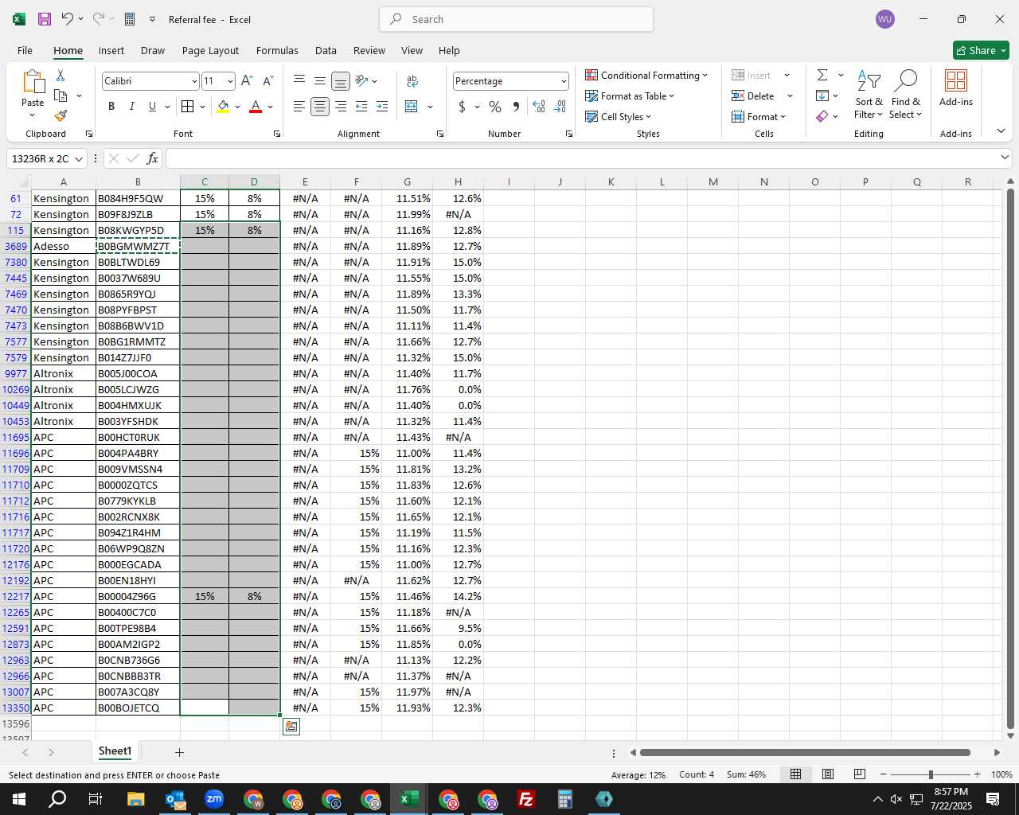Open FileZilla from the taskbar
Viewport: 1019px width, 815px height.
(525, 799)
